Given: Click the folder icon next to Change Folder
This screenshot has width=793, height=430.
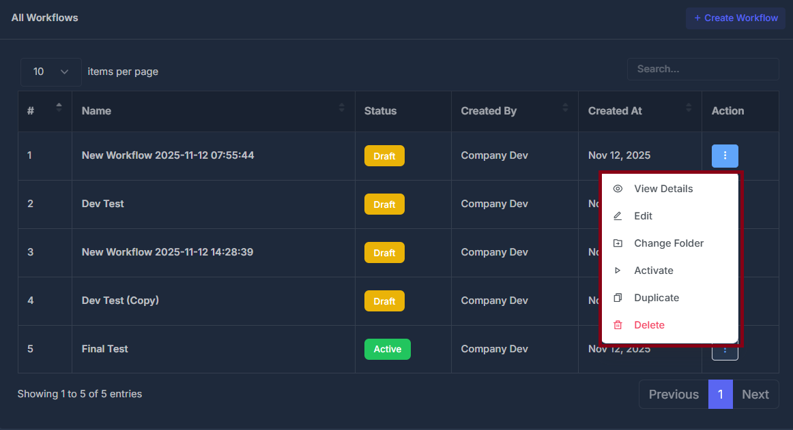Looking at the screenshot, I should click(x=618, y=243).
